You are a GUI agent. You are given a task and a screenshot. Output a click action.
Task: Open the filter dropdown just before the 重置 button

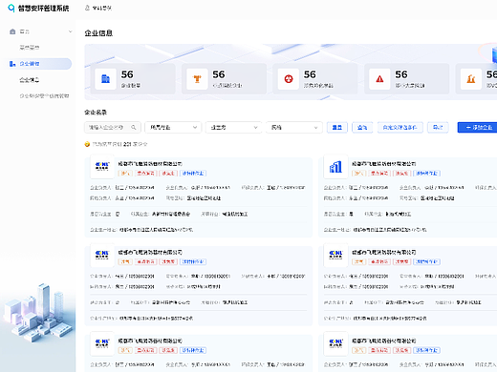click(x=294, y=127)
